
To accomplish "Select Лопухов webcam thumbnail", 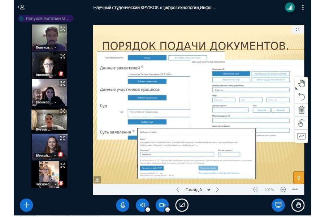I will tap(49, 38).
